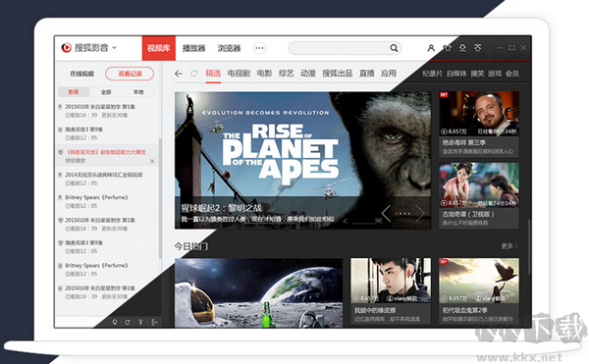The height and width of the screenshot is (364, 589).
Task: Open the 会员 category
Action: tap(512, 74)
